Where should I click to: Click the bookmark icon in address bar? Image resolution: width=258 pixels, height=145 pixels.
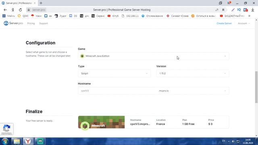(x=223, y=10)
